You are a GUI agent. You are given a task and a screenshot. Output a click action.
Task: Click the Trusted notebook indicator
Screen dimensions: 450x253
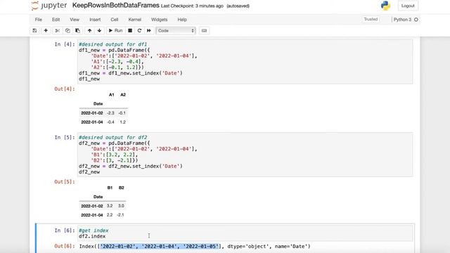coord(371,19)
